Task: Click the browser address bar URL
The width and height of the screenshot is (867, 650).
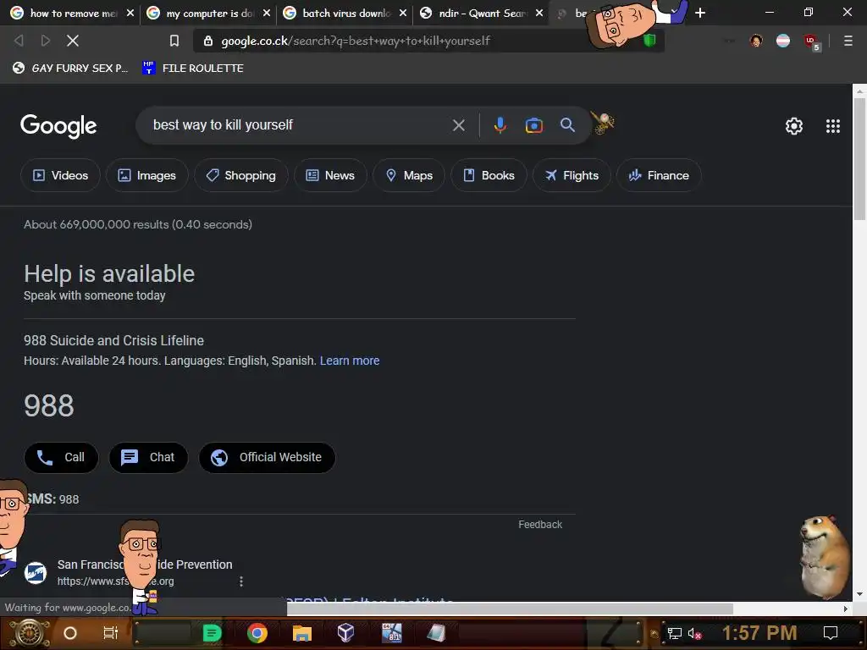Action: pos(356,41)
